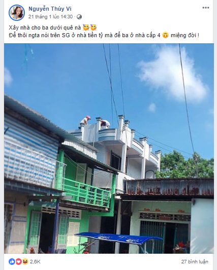Open the photo at the white cloud
Screen dimensions: 217x270
(x=172, y=74)
